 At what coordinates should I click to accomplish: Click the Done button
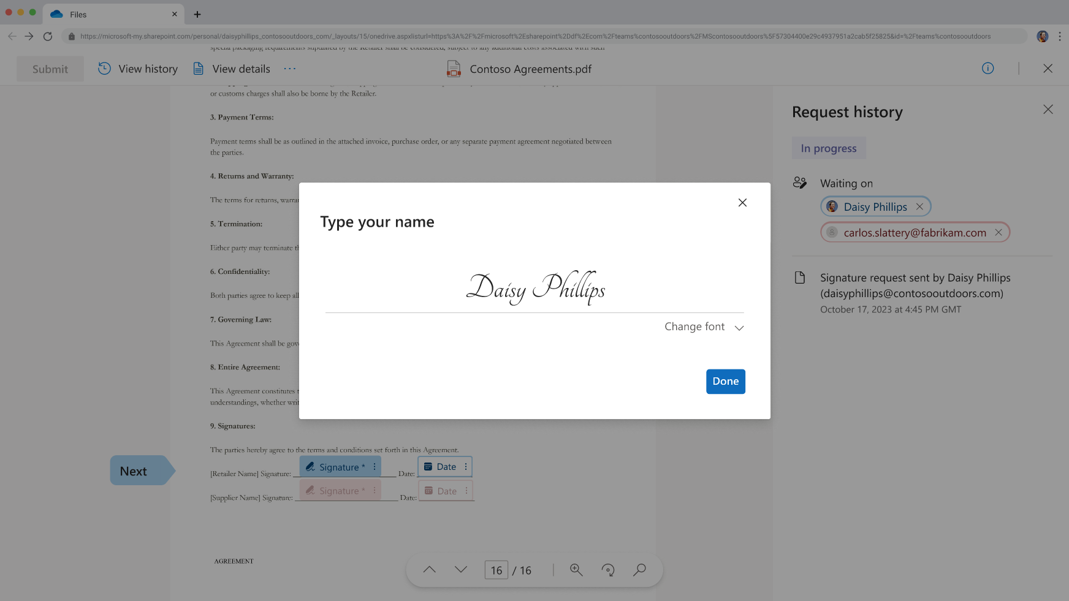726,381
